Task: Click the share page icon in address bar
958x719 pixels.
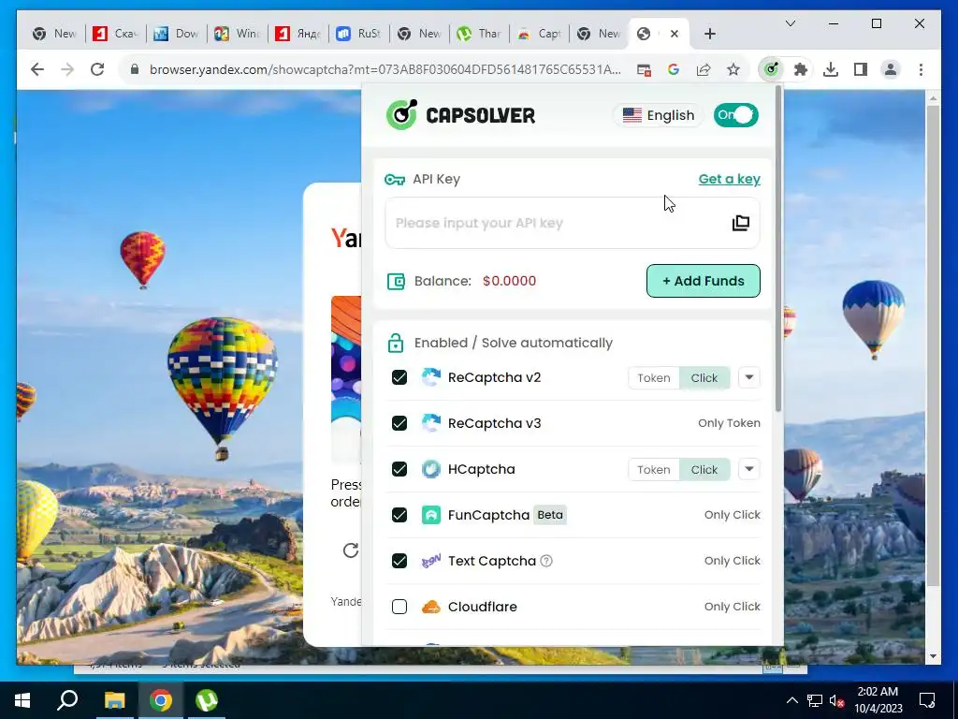Action: 704,69
